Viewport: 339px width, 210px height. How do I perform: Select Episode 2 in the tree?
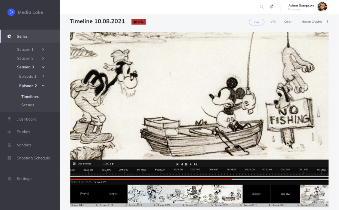pos(28,86)
